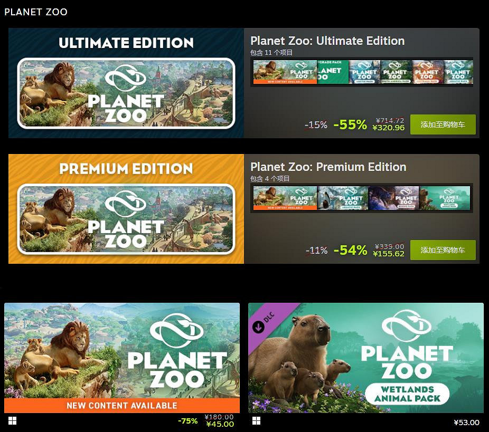Click the -55% discount on Ultimate Edition
The width and height of the screenshot is (489, 432).
350,124
